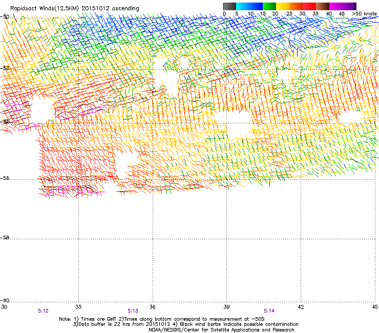The height and width of the screenshot is (333, 379).
Task: Click the cyan-to-blue 5-15 knots legend swatch
Action: point(249,6)
